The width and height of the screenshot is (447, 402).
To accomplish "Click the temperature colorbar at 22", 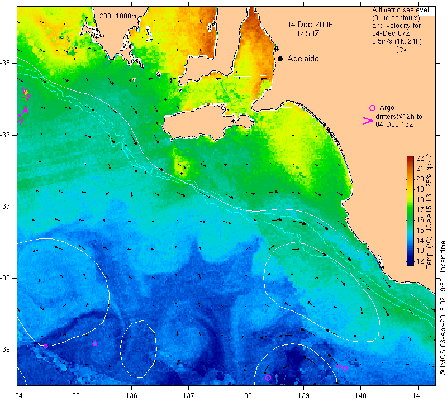I will (410, 159).
